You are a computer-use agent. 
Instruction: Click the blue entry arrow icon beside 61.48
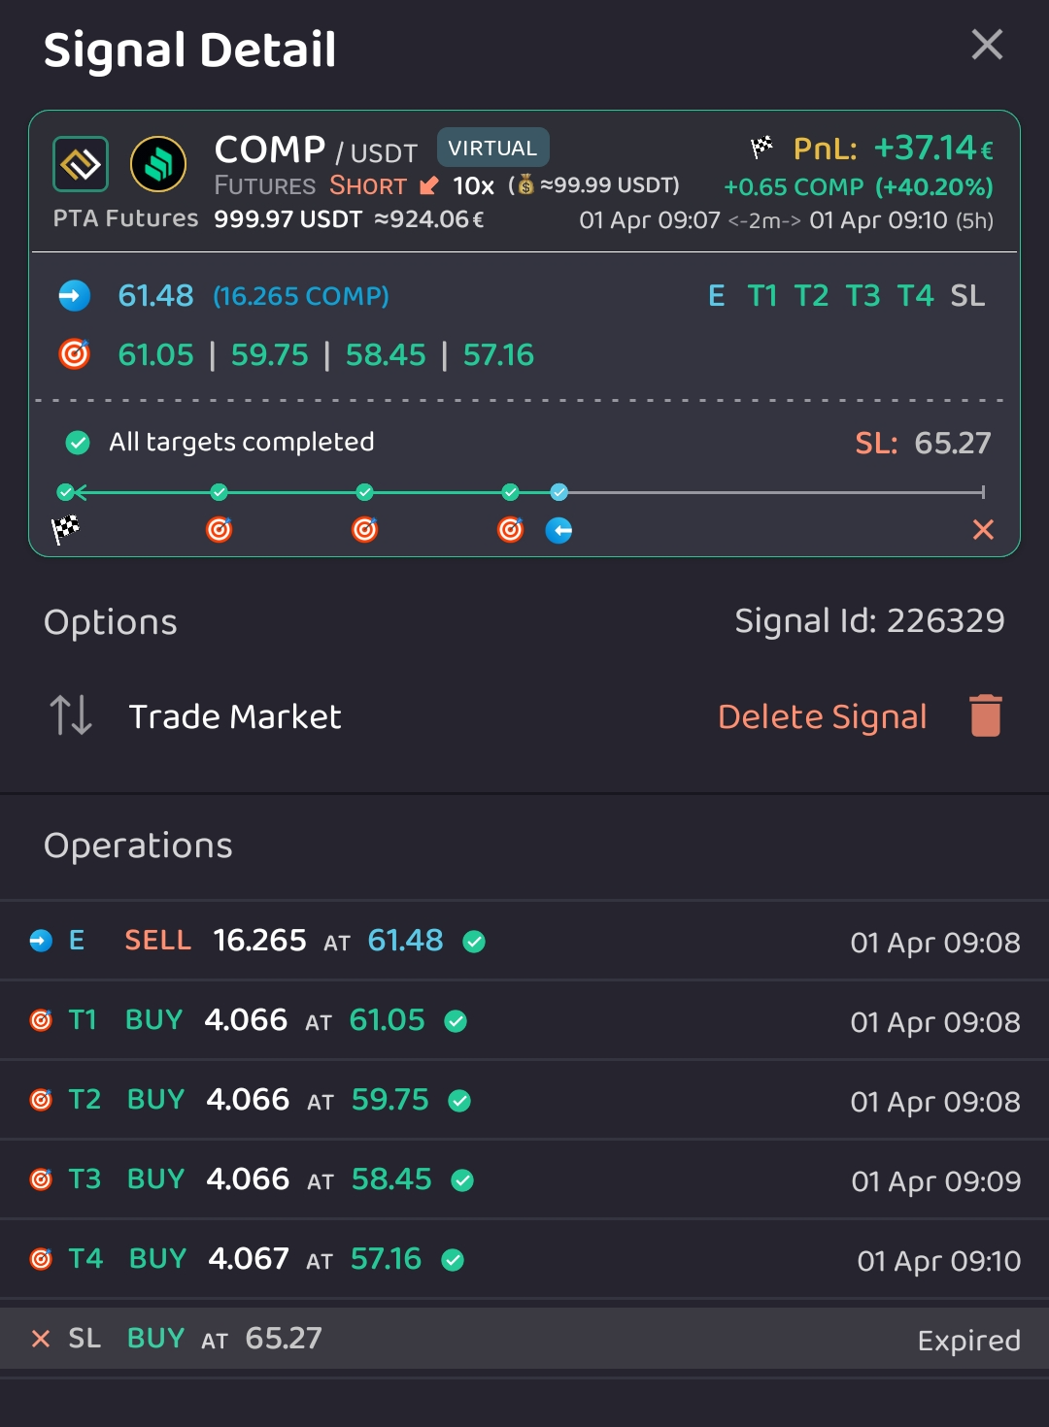click(x=72, y=295)
